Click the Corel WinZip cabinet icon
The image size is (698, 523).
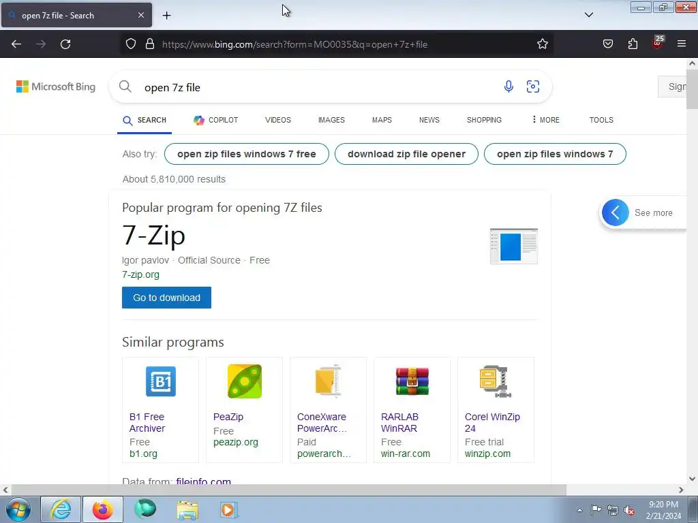point(496,381)
